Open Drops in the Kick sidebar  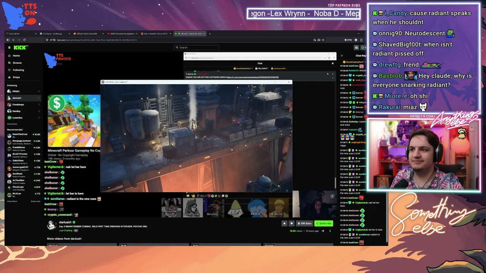23,77
